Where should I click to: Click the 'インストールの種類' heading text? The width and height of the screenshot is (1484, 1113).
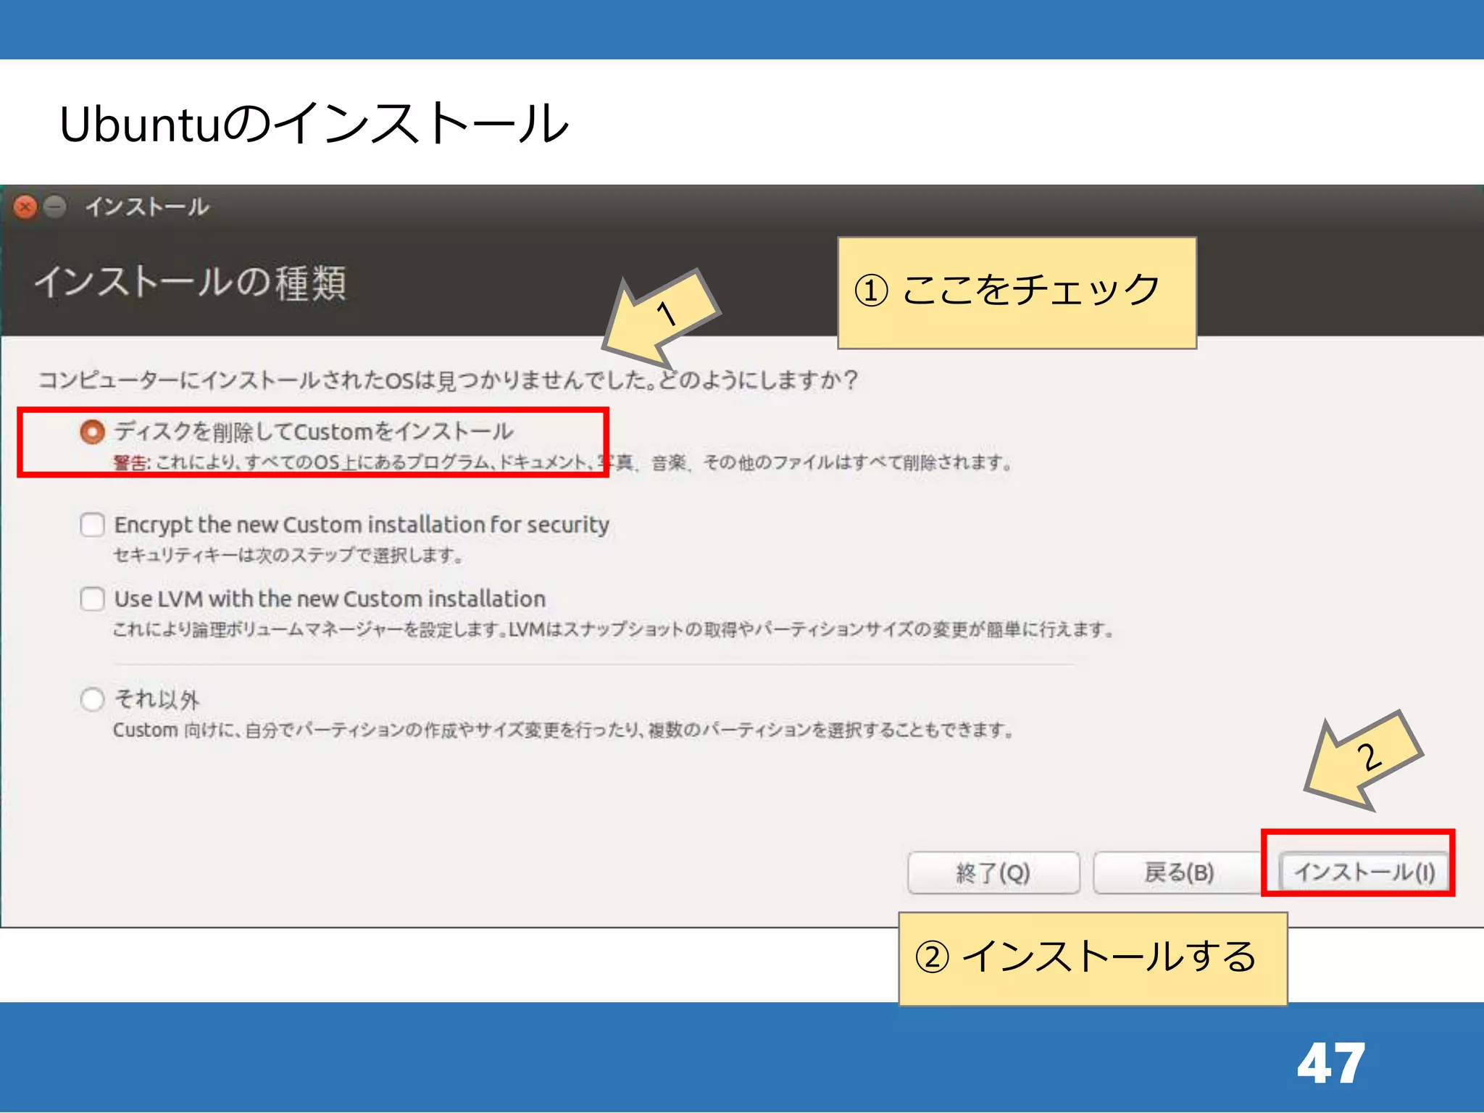pos(191,283)
